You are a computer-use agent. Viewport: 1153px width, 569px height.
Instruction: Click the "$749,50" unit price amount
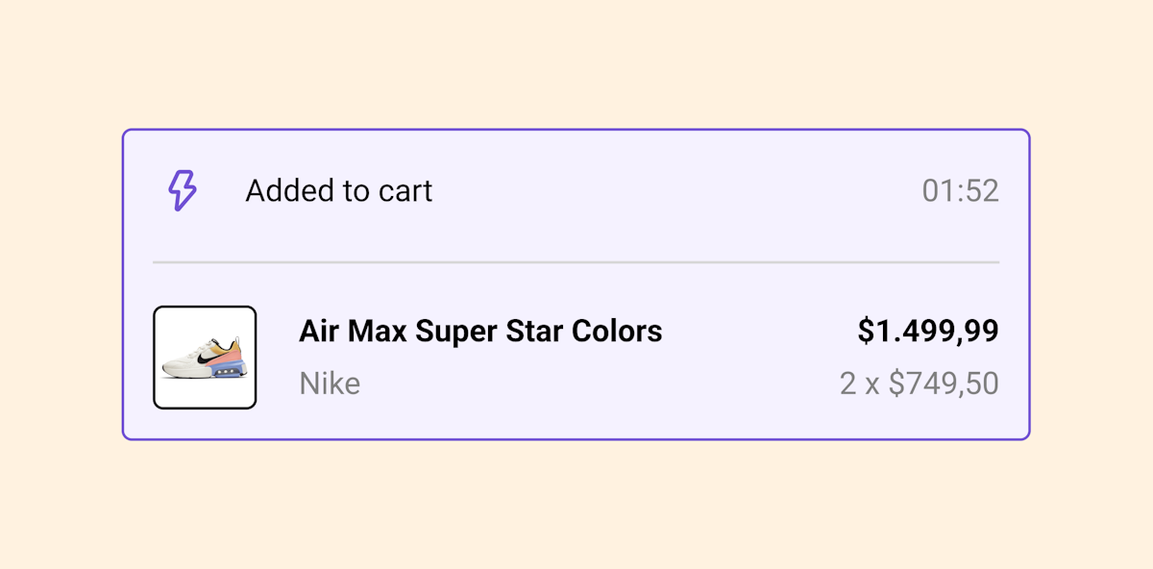pyautogui.click(x=944, y=383)
